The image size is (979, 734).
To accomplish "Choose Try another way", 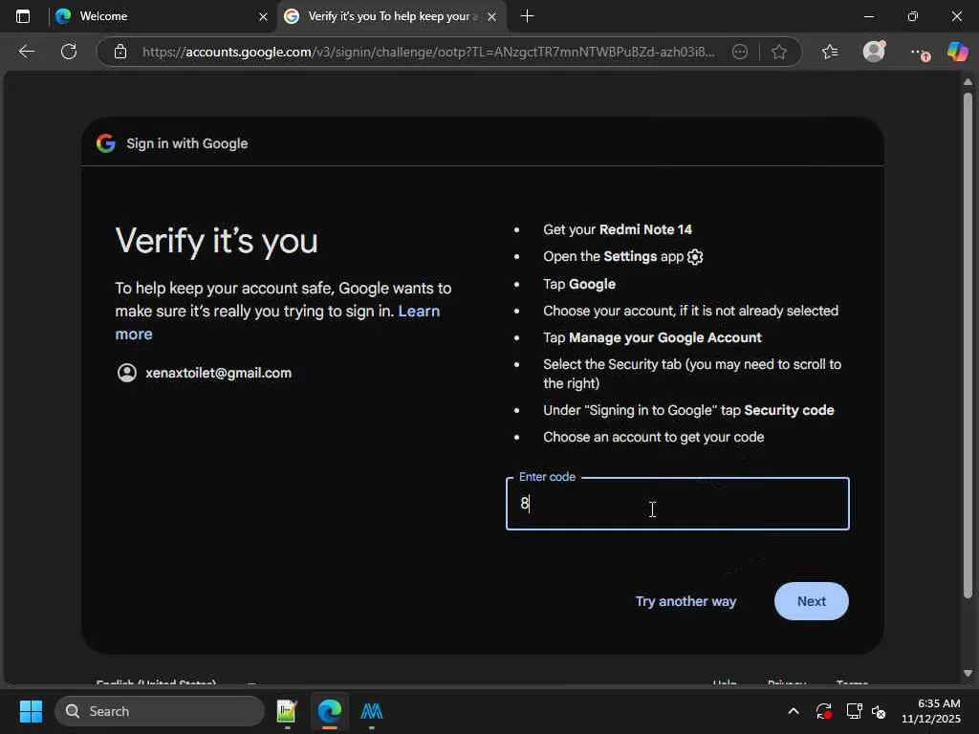I will (x=685, y=601).
